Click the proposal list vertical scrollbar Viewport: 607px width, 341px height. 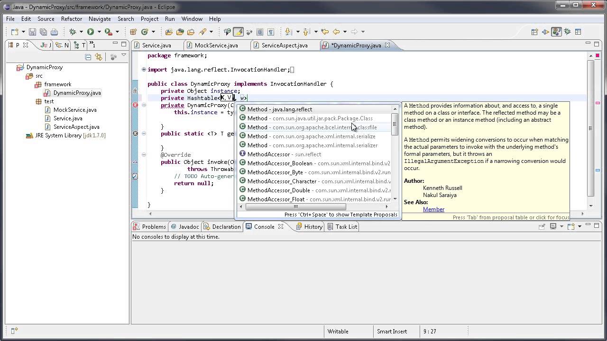395,125
